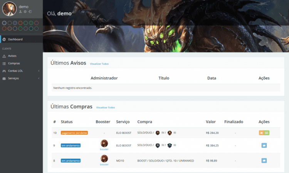Click the booster avatar in order 9
The width and height of the screenshot is (289, 173).
(104, 143)
